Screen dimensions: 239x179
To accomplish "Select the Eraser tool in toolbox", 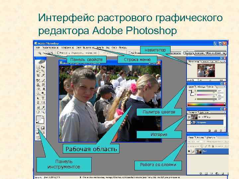I will (38, 89).
